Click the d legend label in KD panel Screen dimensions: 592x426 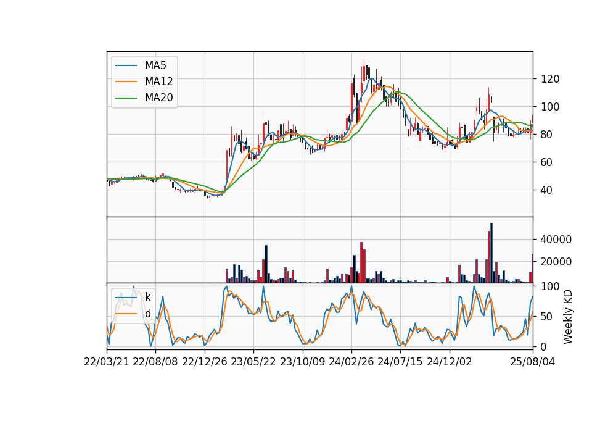[147, 314]
